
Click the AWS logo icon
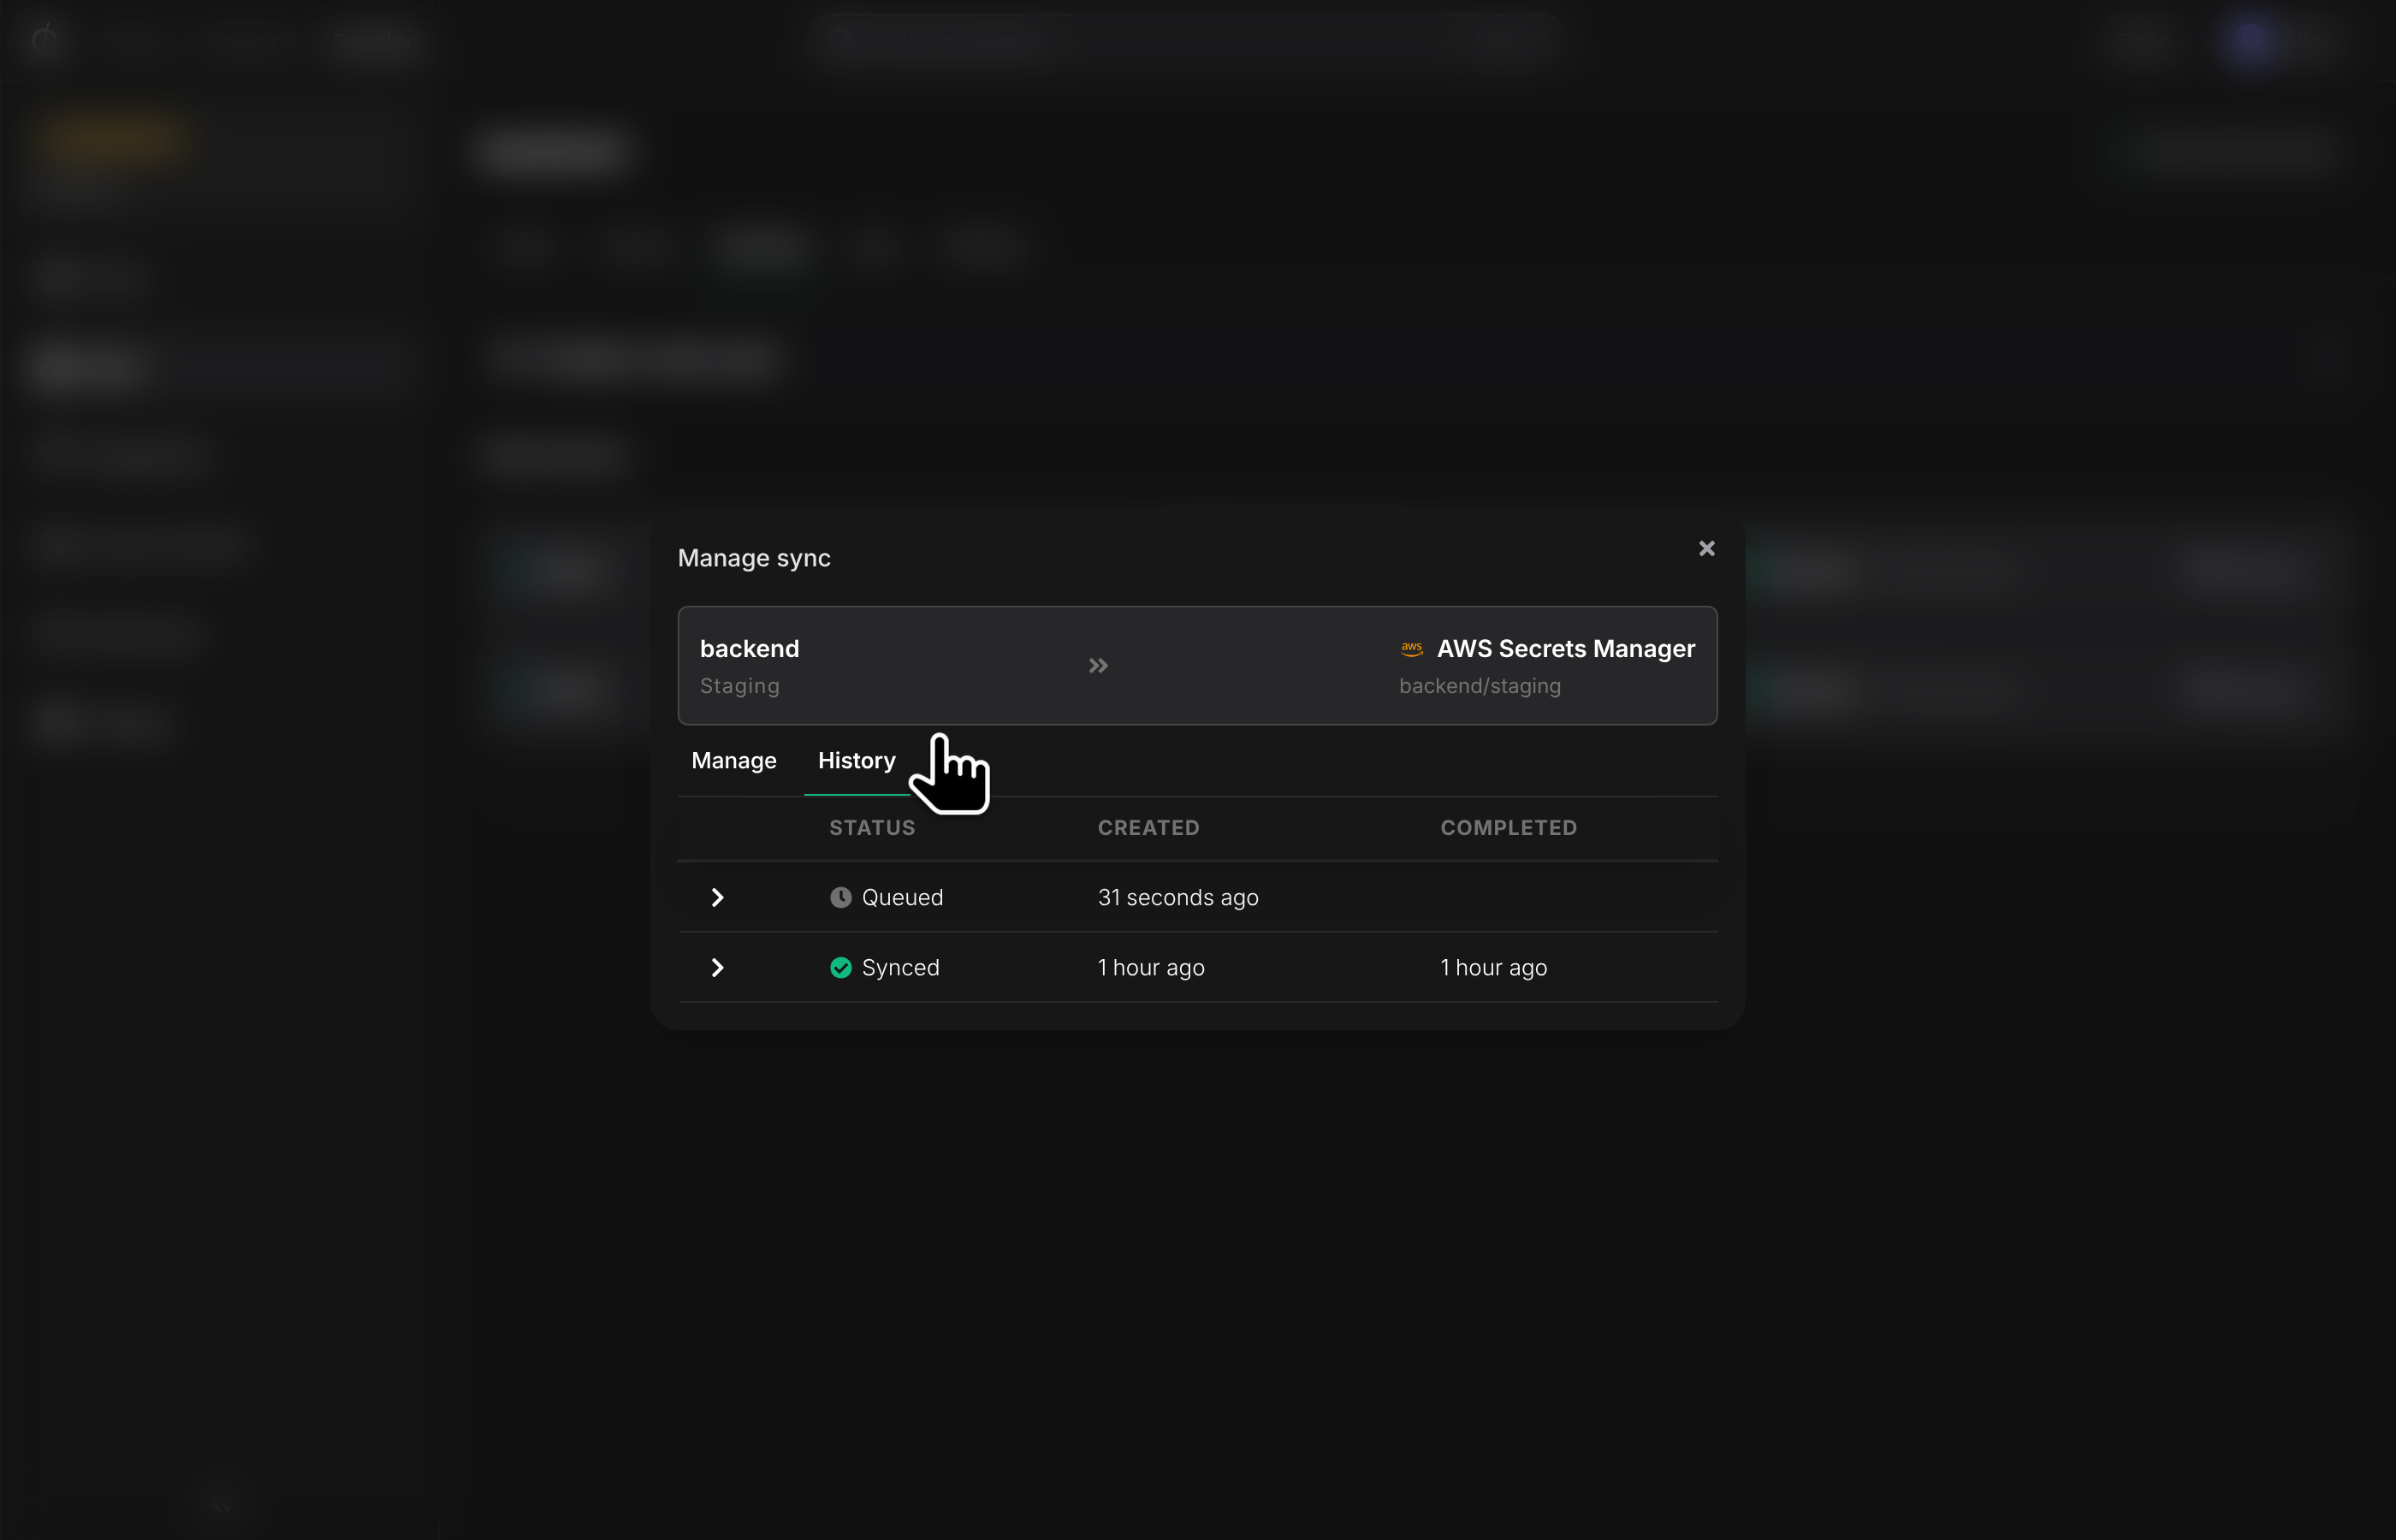point(1411,649)
